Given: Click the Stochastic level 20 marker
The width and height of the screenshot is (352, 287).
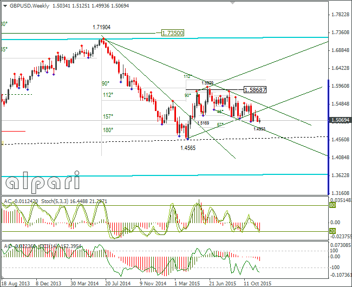Looking at the screenshot, I should click(x=333, y=231).
